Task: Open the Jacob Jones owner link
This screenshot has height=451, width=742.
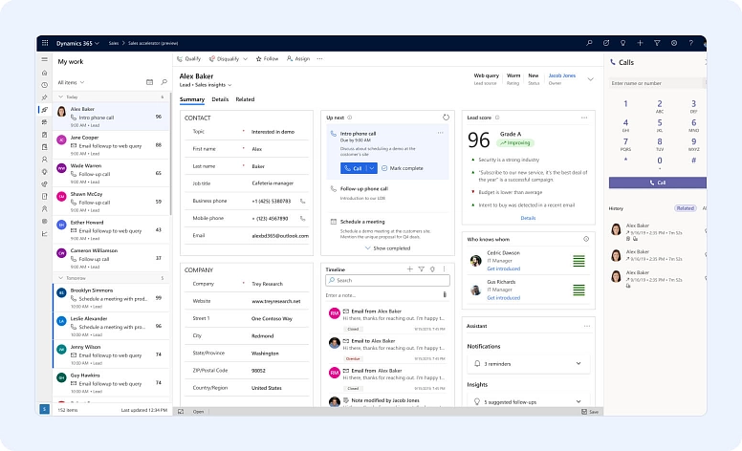Action: click(x=561, y=75)
